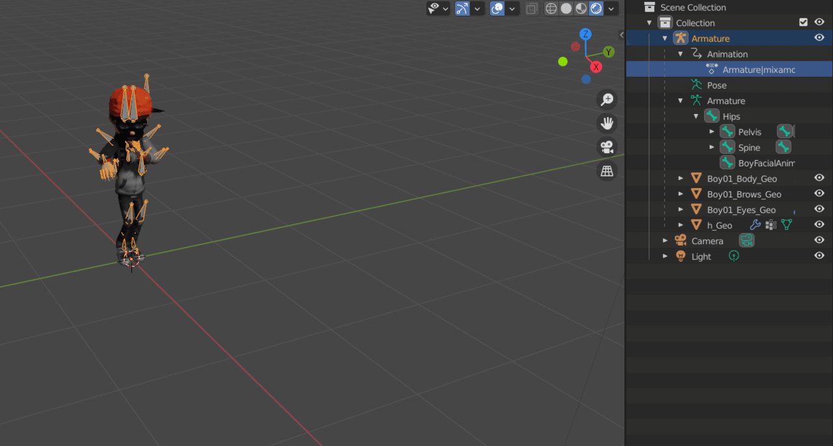
Task: Click the Scene Collection icon
Action: [x=649, y=7]
